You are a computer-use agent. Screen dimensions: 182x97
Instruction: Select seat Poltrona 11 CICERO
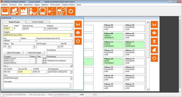pyautogui.click(x=134, y=45)
